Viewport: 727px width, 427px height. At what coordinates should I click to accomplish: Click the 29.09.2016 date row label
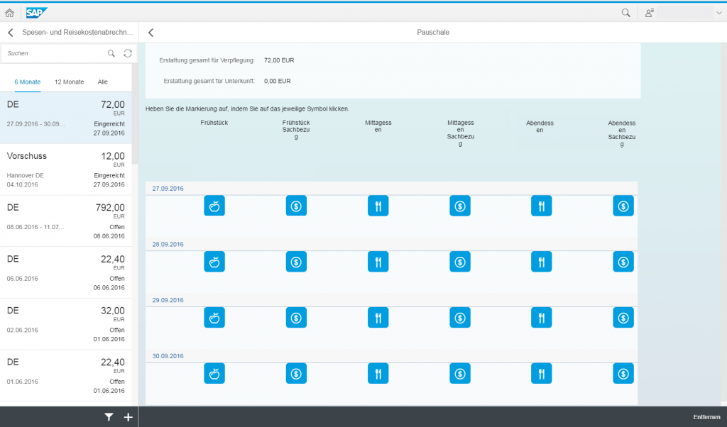[168, 300]
